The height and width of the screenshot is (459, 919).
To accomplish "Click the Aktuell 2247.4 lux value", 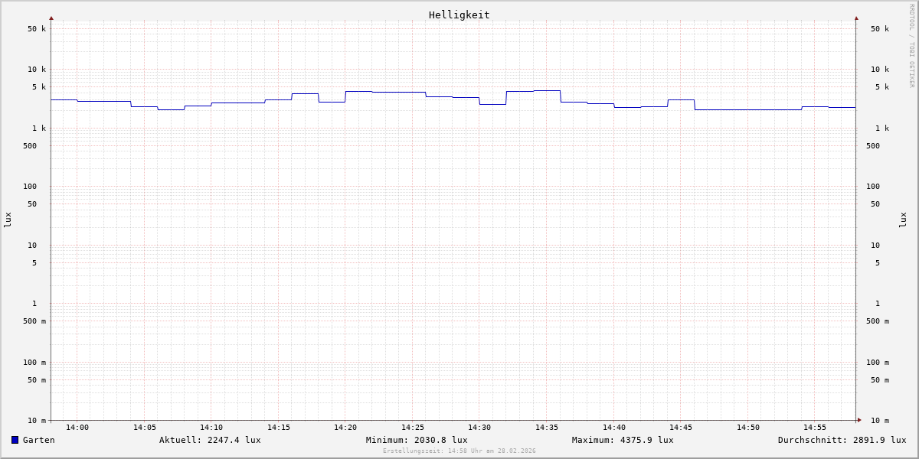I will point(210,440).
